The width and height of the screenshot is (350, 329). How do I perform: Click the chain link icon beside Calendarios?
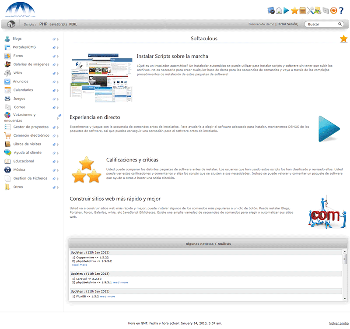[54, 90]
